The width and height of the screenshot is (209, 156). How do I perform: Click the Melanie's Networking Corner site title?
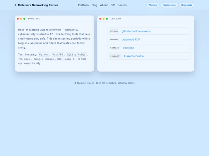(38, 5)
